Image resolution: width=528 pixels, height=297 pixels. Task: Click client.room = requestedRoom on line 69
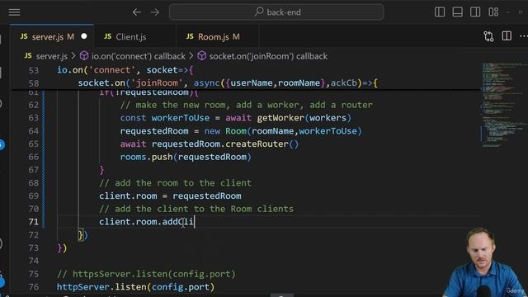pyautogui.click(x=170, y=196)
